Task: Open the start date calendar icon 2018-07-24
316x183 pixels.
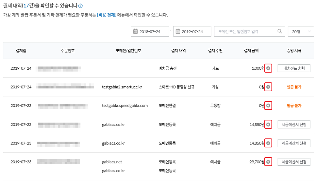Action: point(135,32)
